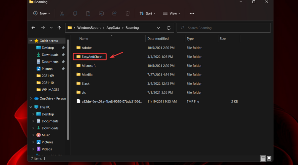
Task: Expand Videos under This PC
Action: point(33,149)
